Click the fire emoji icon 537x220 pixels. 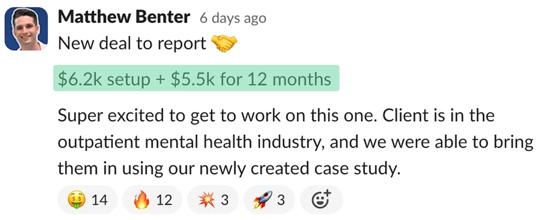[141, 200]
